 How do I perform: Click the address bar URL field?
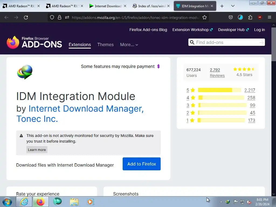pyautogui.click(x=136, y=18)
